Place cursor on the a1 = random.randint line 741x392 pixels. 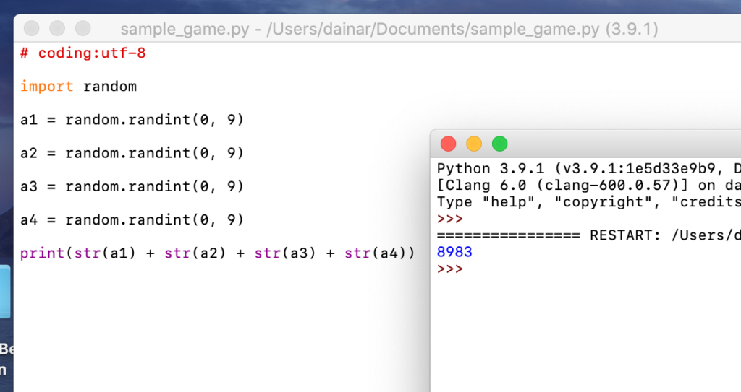[x=132, y=120]
